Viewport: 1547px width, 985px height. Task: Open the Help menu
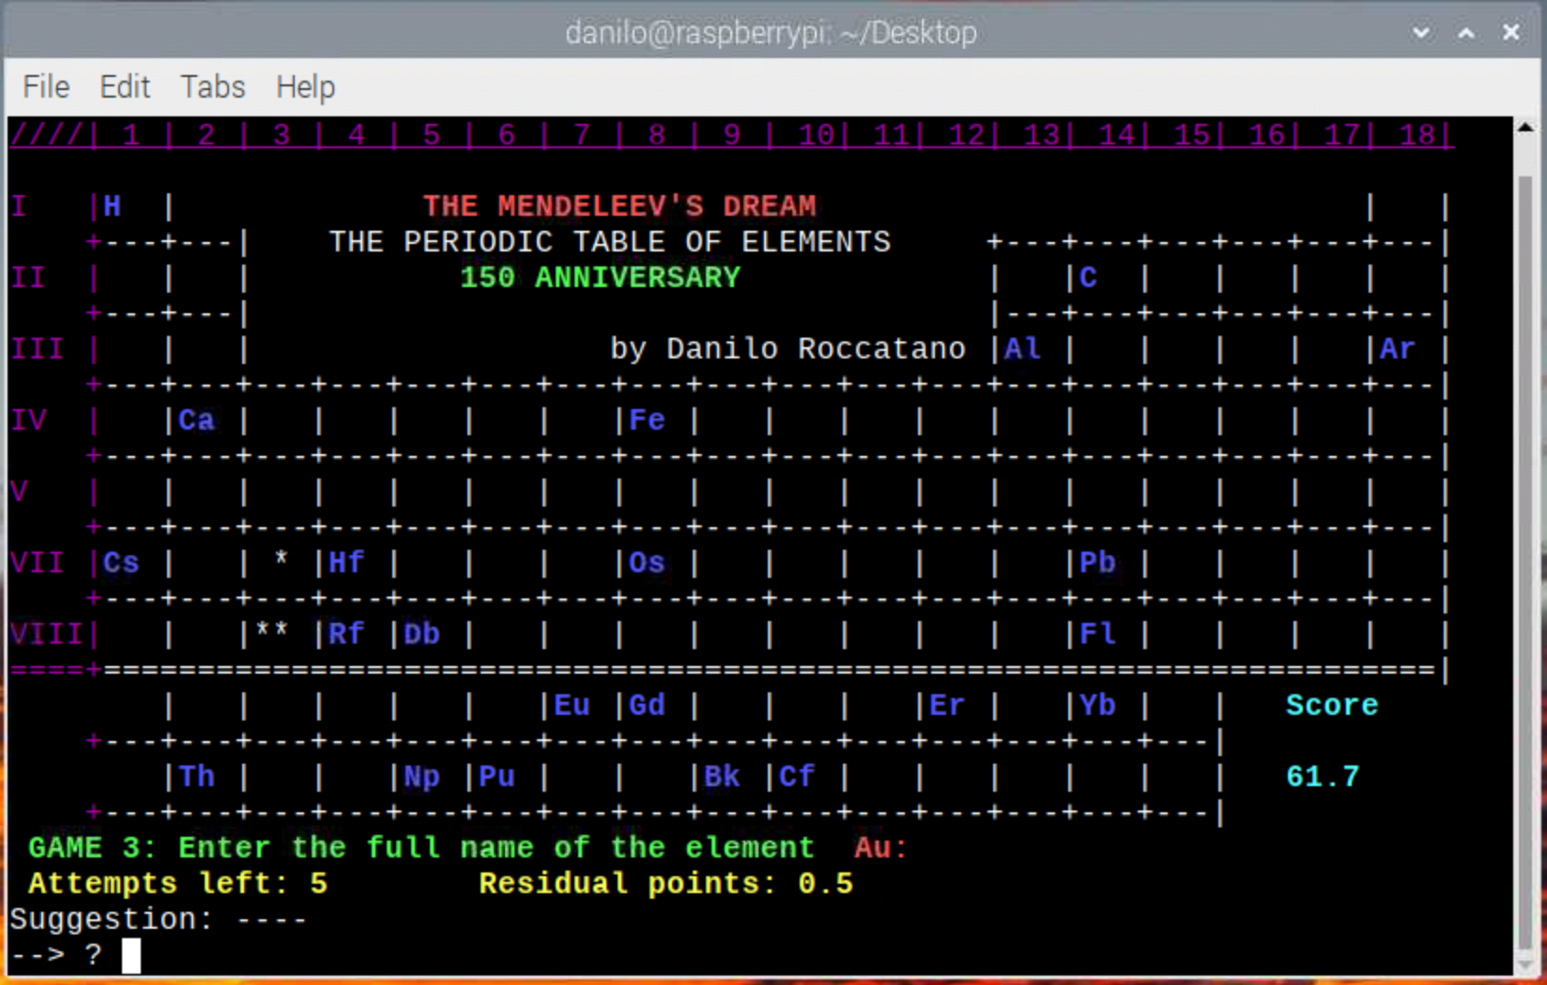(304, 86)
